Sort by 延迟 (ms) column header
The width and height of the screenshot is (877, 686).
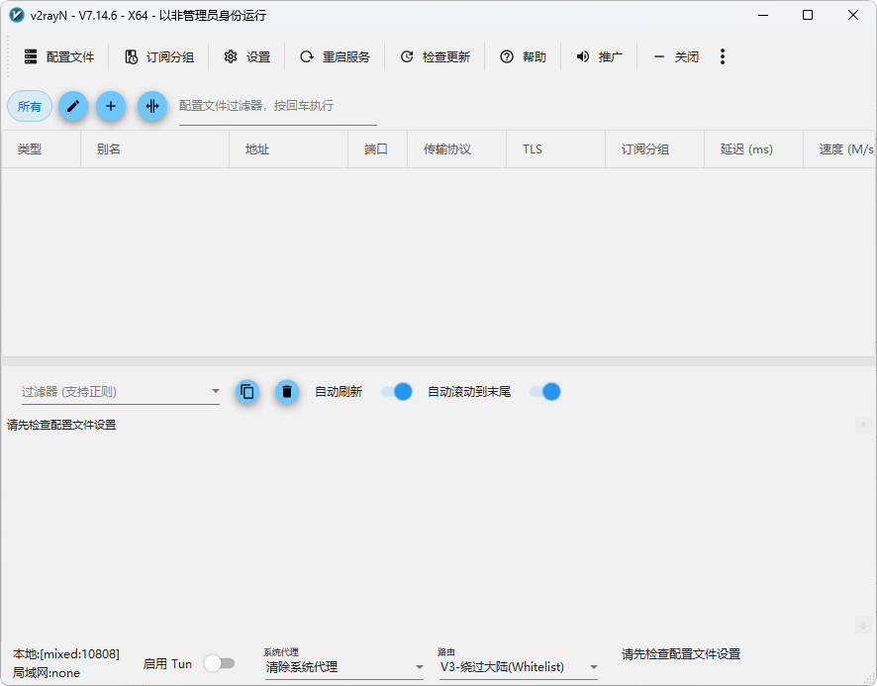coord(753,149)
